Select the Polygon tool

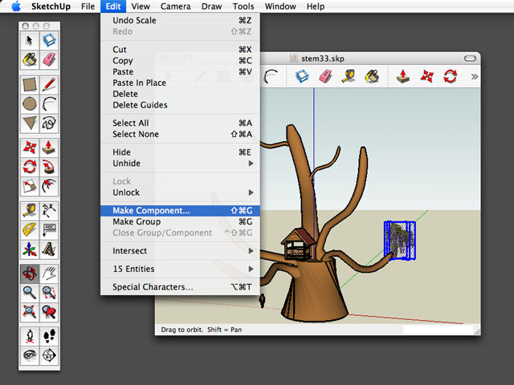coord(30,124)
